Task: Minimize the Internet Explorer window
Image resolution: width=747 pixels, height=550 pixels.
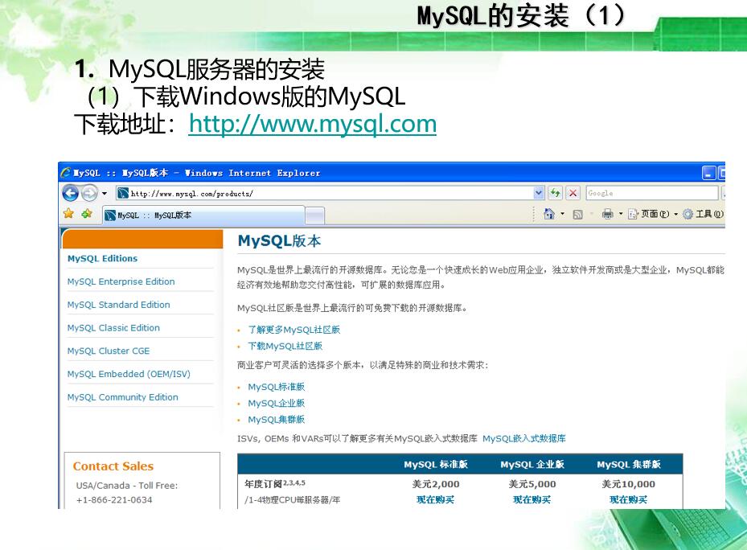Action: (x=709, y=173)
